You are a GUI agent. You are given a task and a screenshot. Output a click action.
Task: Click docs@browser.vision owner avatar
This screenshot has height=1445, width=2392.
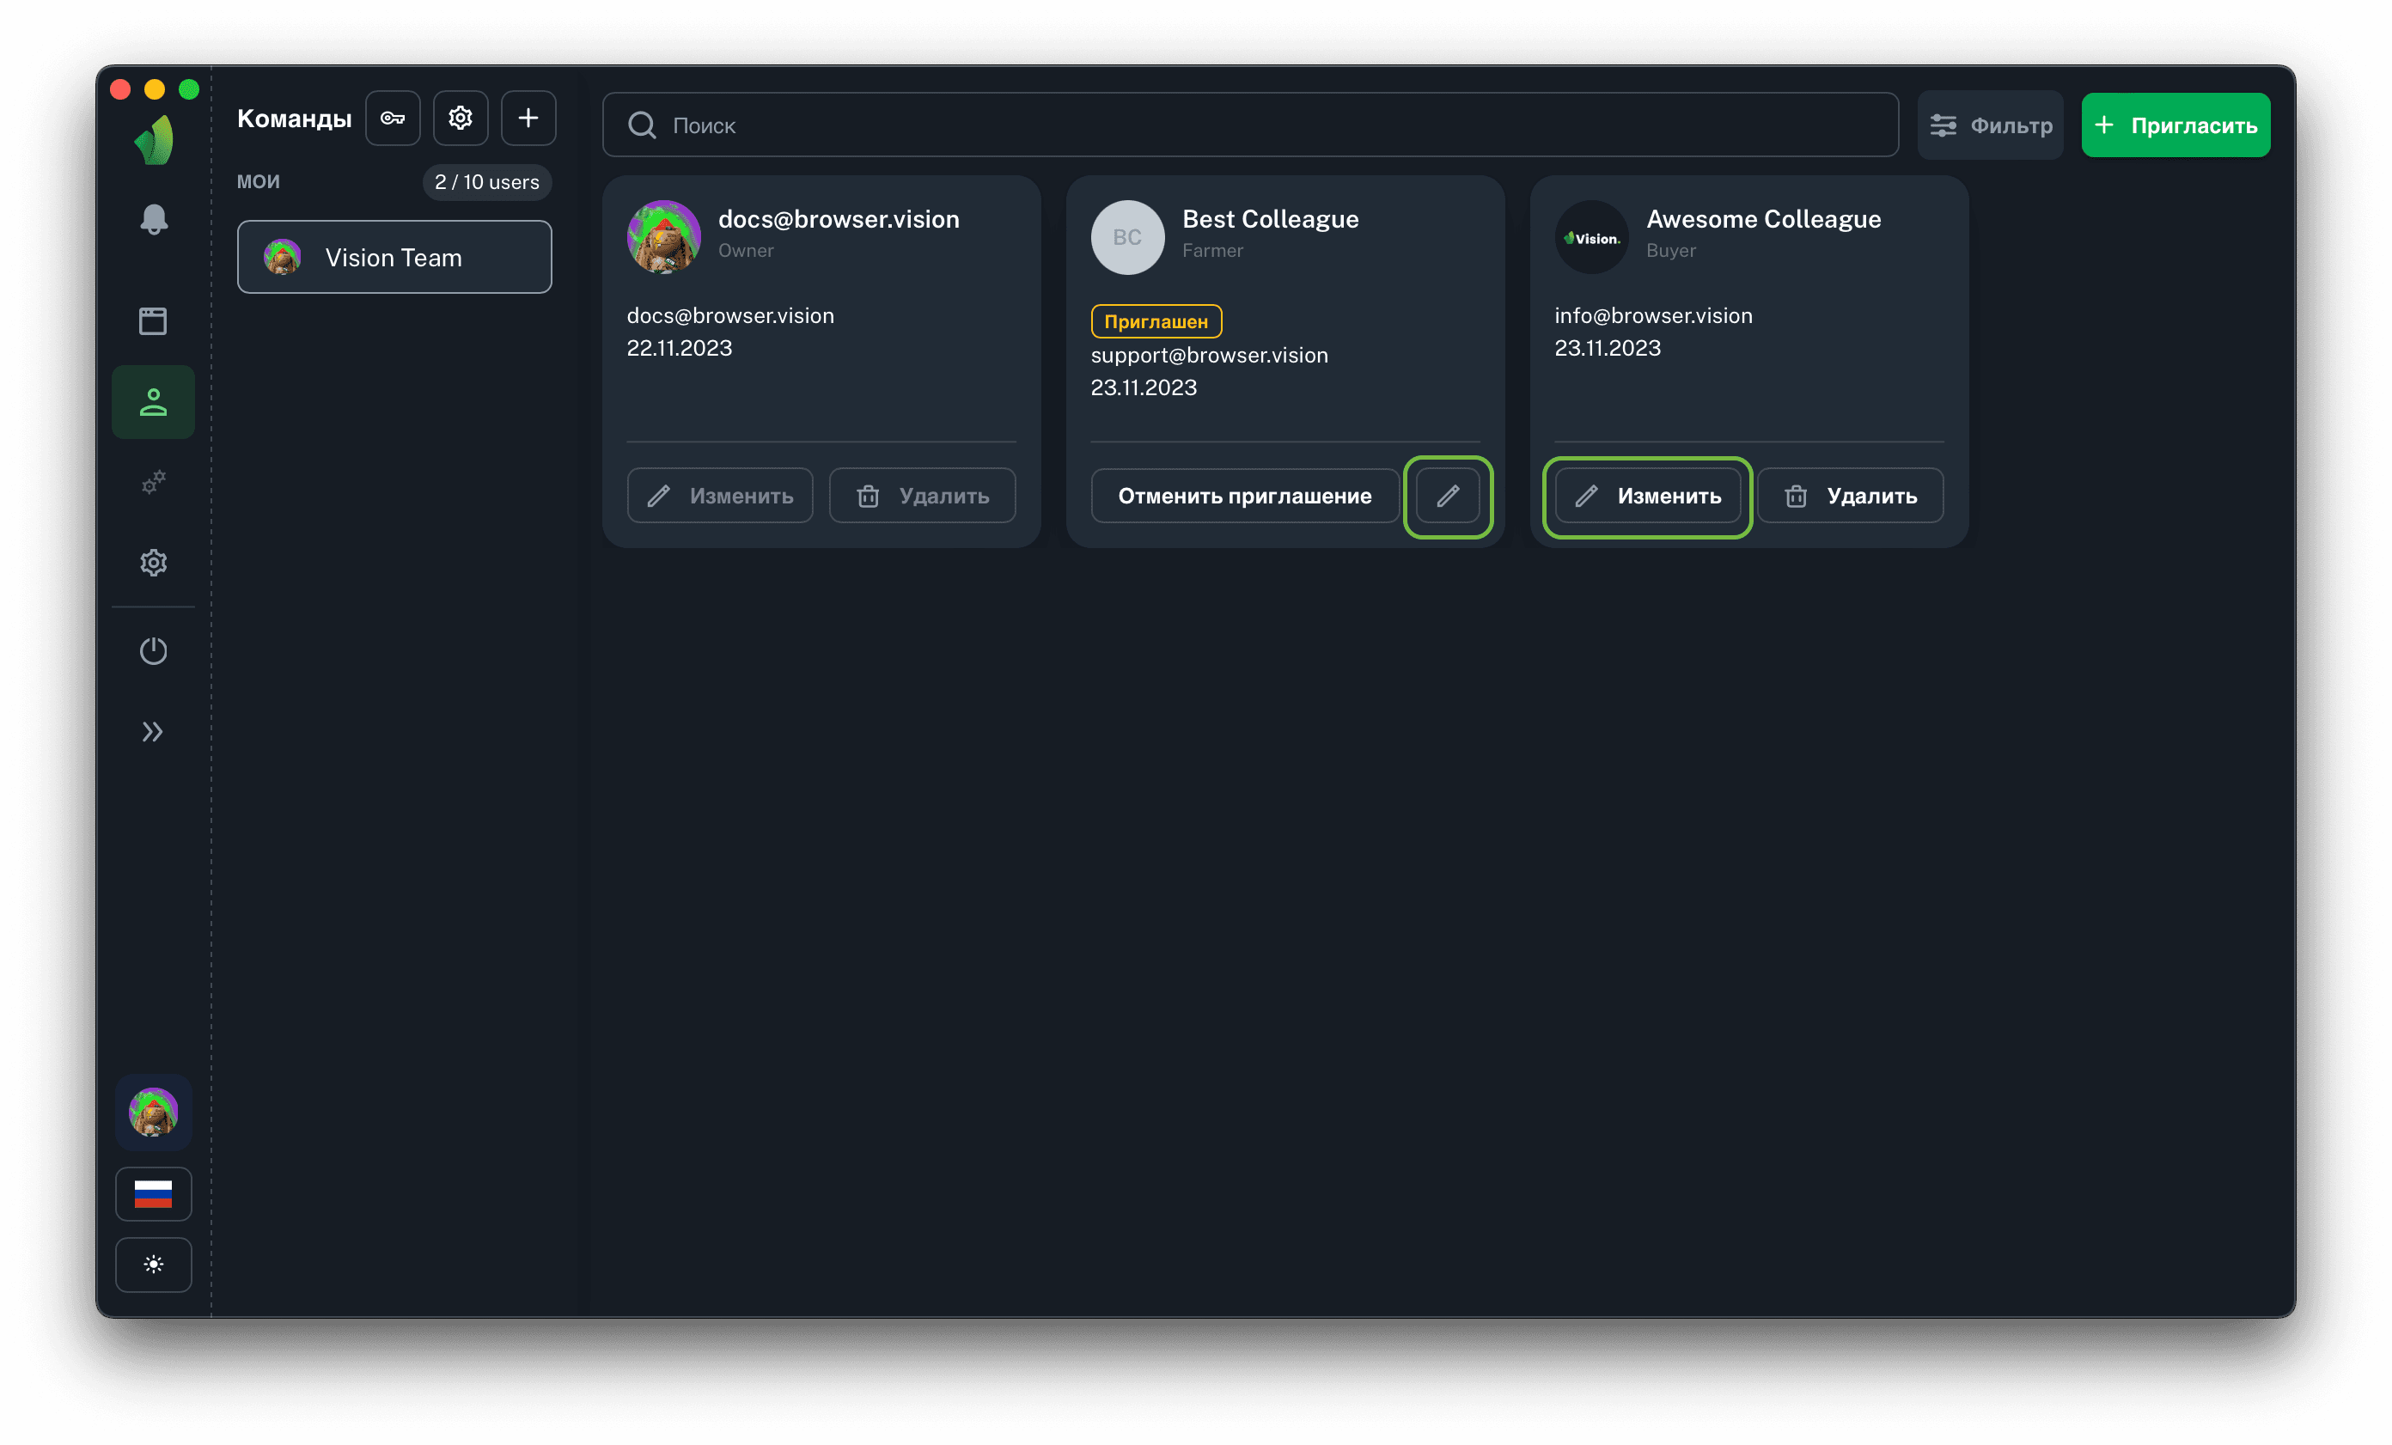coord(664,237)
